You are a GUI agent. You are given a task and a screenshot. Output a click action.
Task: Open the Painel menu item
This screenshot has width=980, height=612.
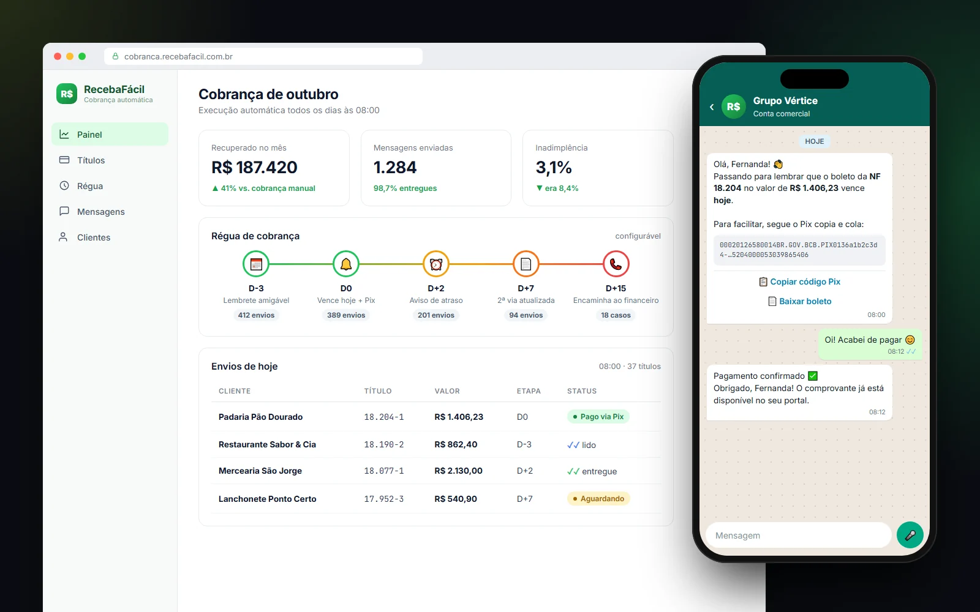(x=110, y=134)
